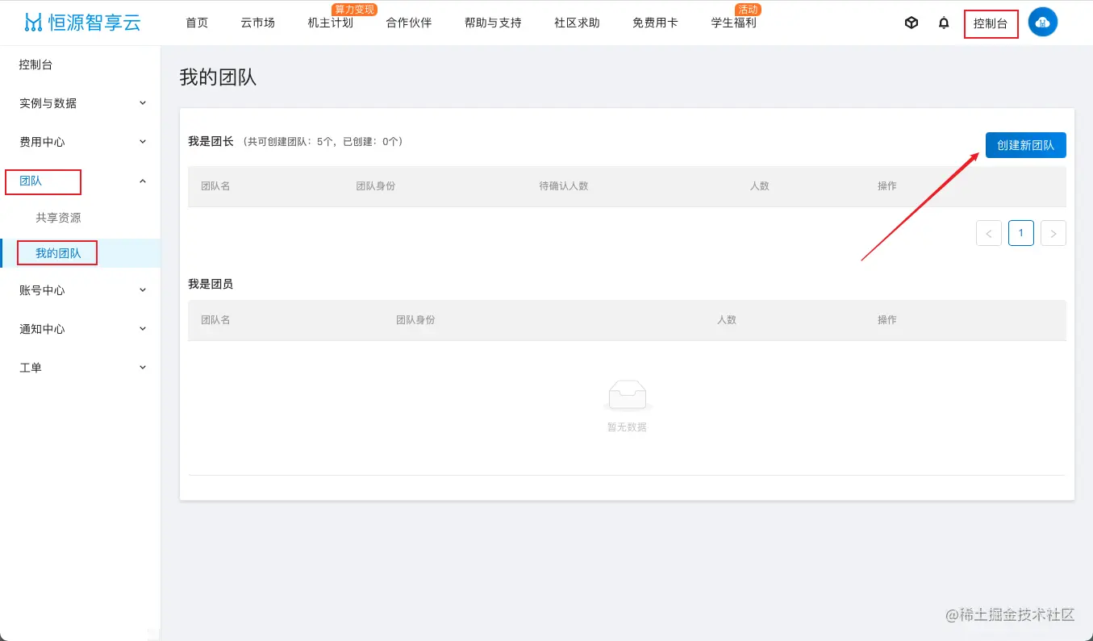The image size is (1093, 641).
Task: Click the 暂无数据 text
Action: (x=627, y=427)
